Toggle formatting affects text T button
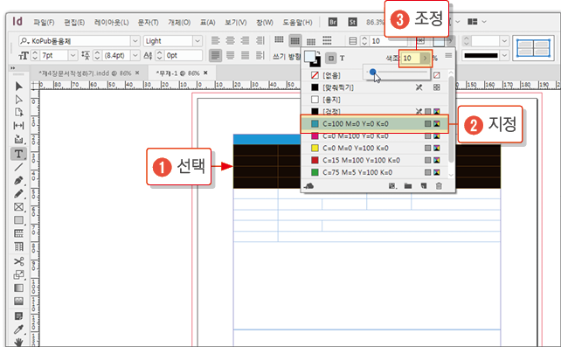 (x=342, y=58)
